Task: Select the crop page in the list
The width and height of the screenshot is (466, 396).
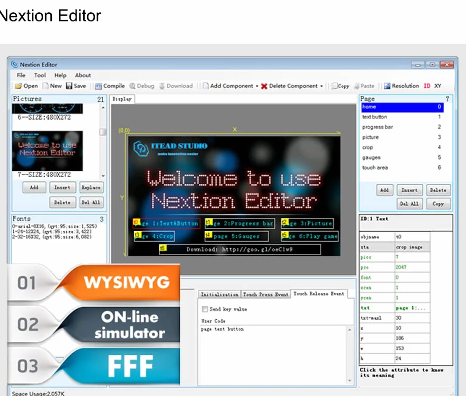Action: tap(402, 147)
